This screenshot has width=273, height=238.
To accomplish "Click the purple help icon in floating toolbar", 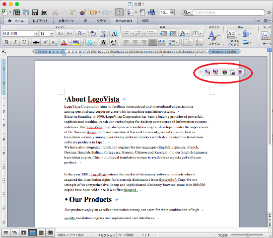I will [x=240, y=72].
